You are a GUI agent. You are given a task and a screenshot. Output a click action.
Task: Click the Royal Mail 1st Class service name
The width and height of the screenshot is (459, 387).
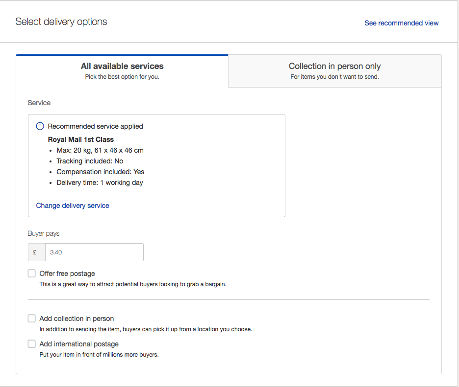click(x=81, y=139)
